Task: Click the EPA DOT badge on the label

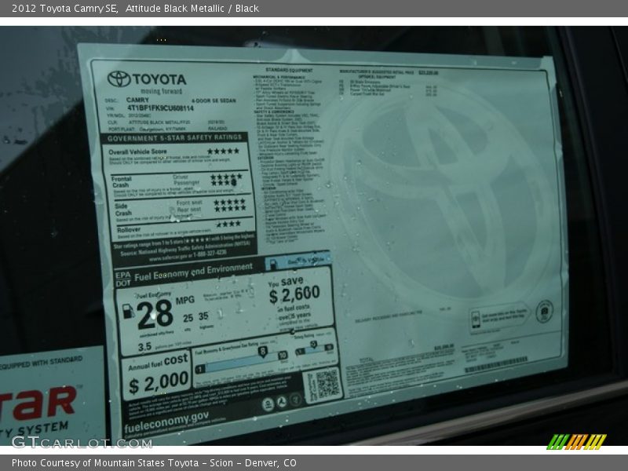Action: coord(123,279)
